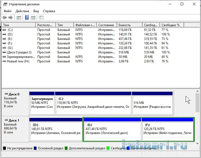This screenshot has height=158, width=201.
Task: Click the Диск 0 disk icon
Action: (6, 94)
